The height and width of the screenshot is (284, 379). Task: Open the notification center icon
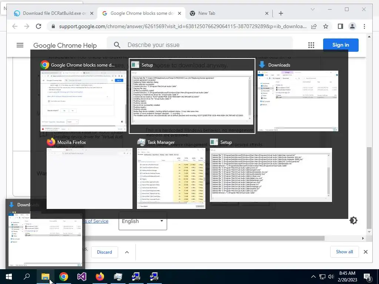(368, 277)
